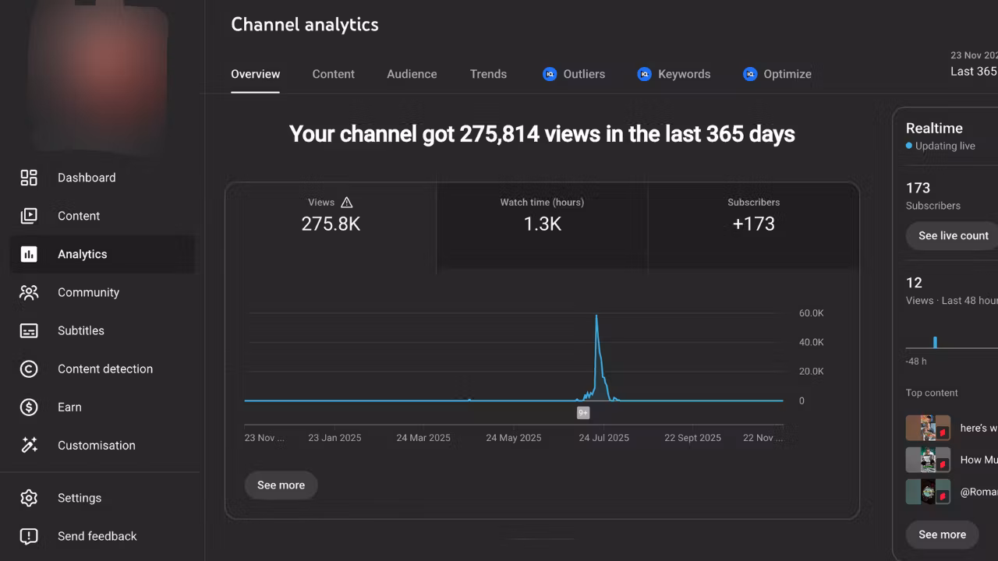Open the Settings gear icon
The image size is (998, 561).
click(29, 498)
